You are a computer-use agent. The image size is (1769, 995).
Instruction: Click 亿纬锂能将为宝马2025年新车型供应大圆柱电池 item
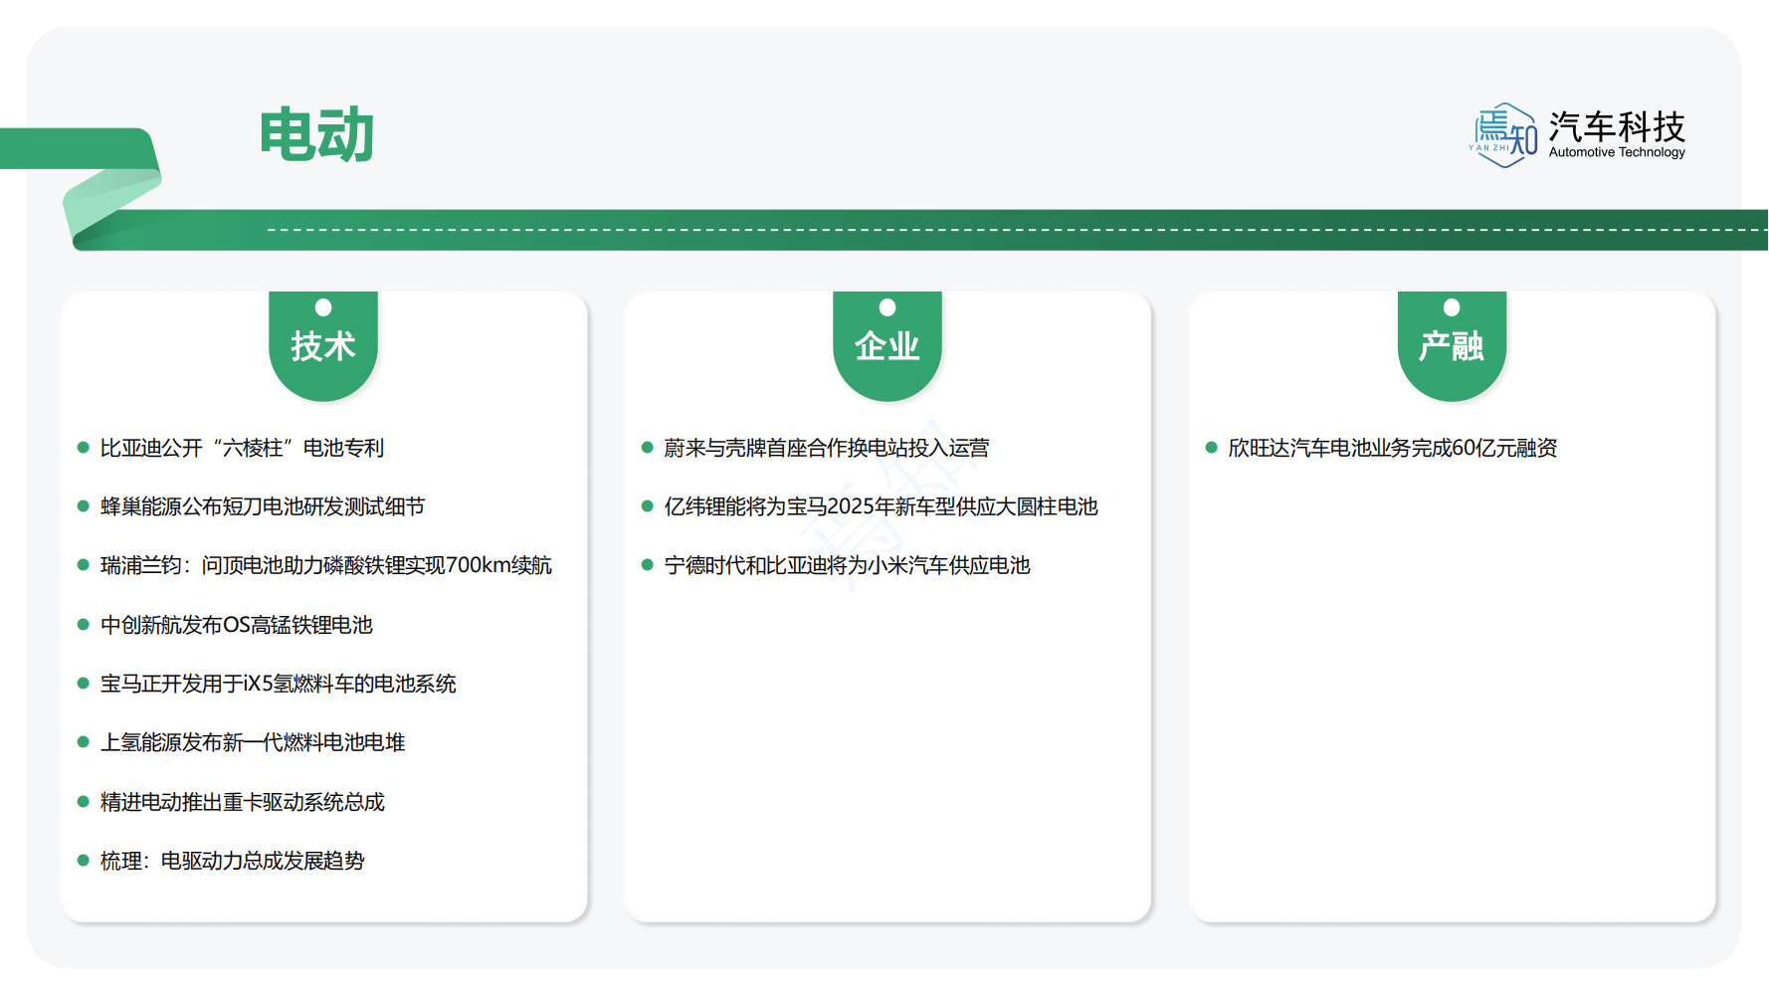881,506
